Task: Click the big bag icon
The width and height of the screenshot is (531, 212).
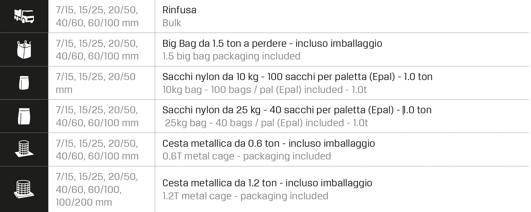Action: pyautogui.click(x=24, y=50)
